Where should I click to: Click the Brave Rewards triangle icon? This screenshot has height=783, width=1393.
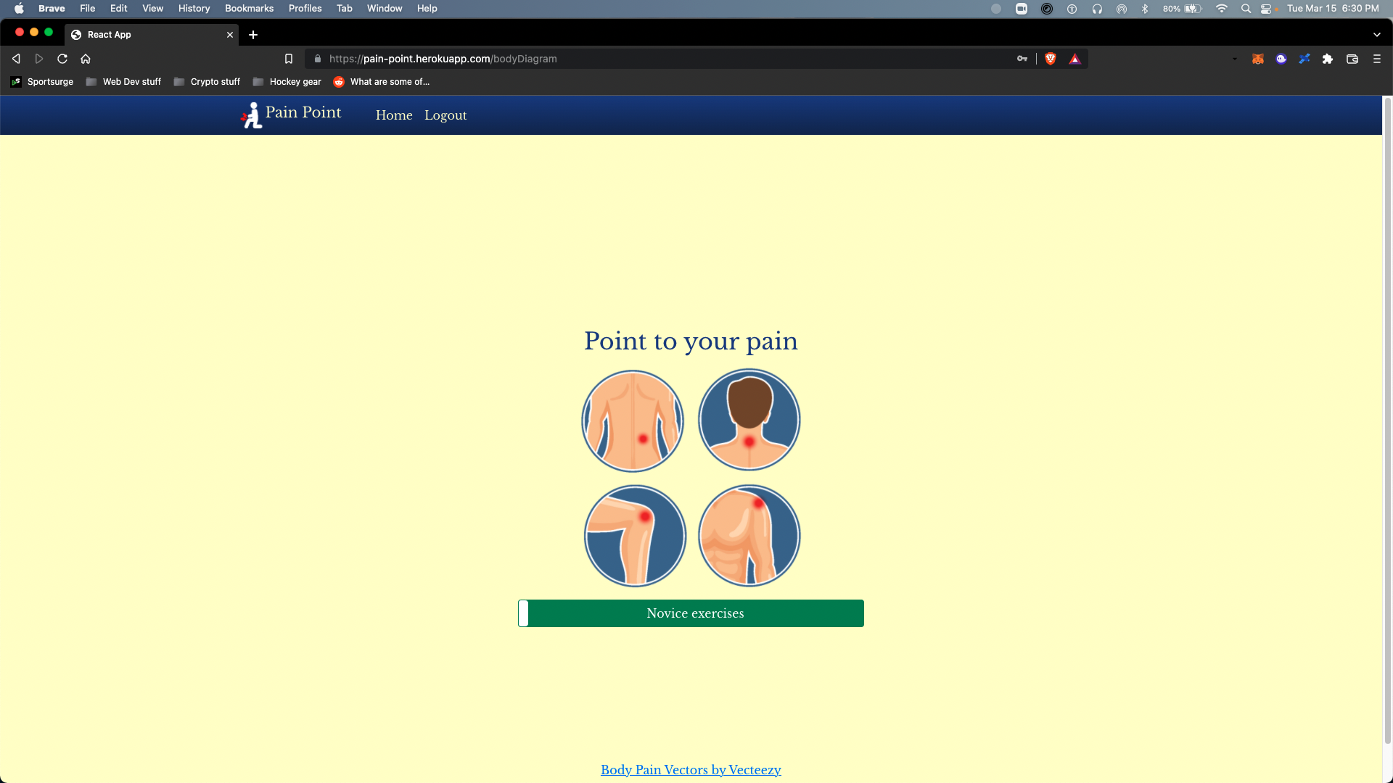point(1074,59)
